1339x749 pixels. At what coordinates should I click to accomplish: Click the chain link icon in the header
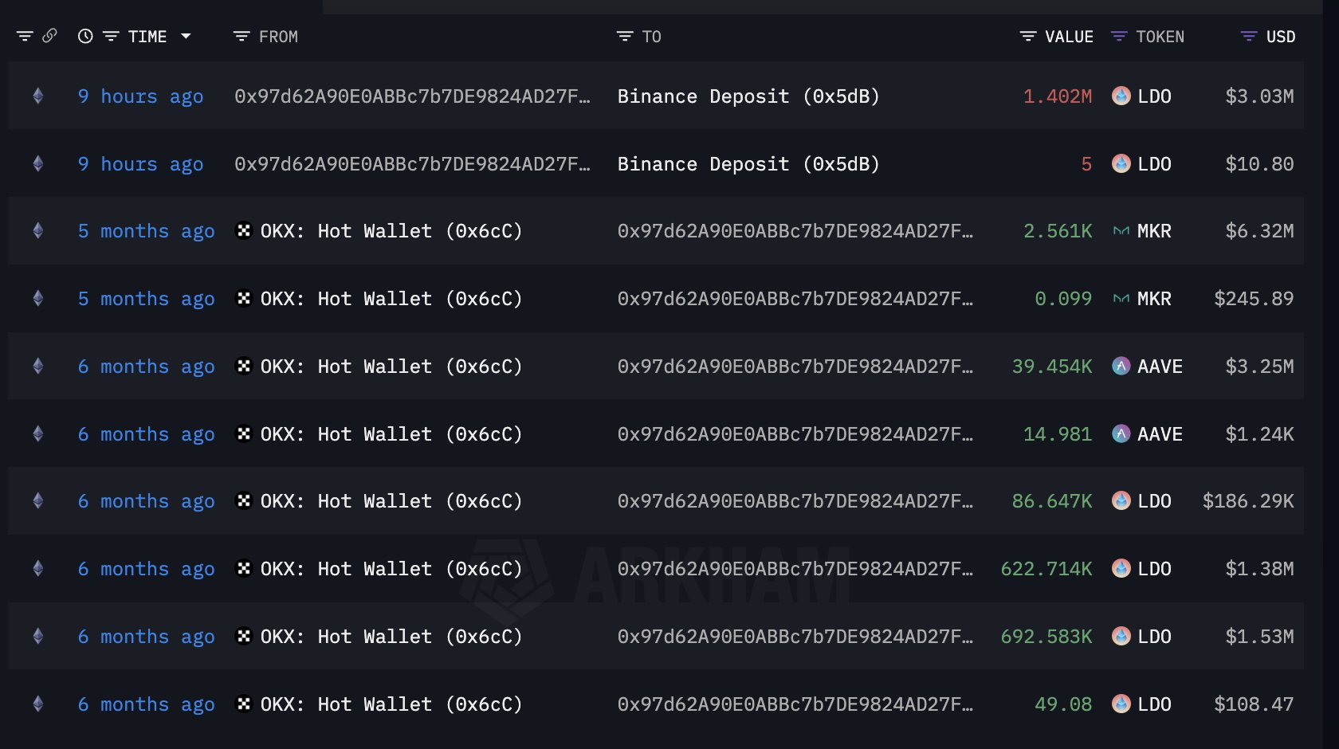point(49,36)
